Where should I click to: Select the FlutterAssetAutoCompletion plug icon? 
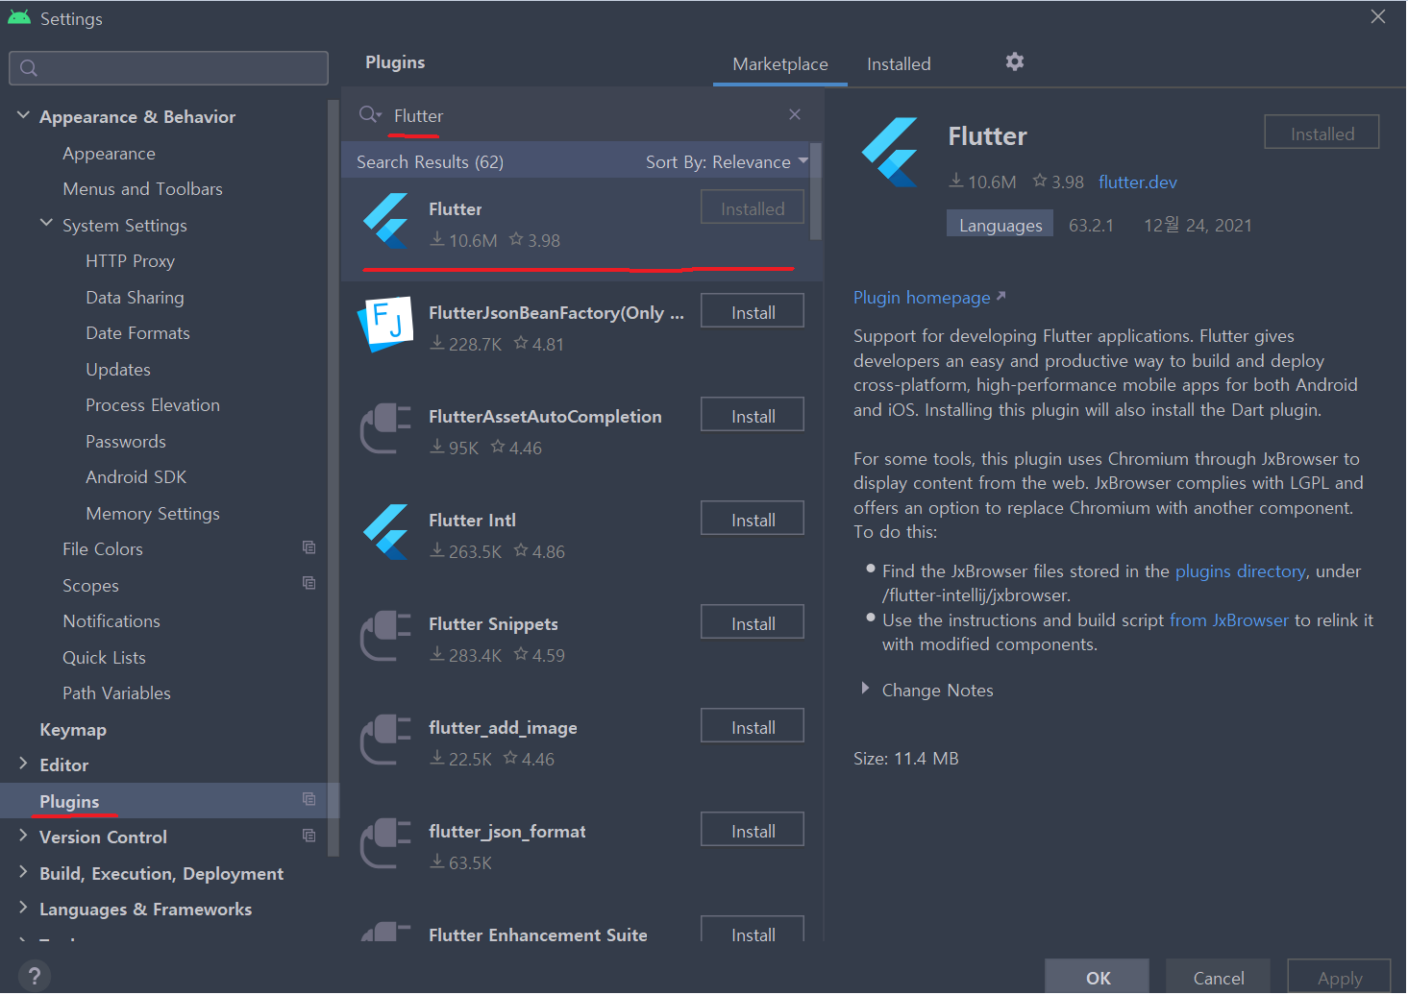coord(385,428)
